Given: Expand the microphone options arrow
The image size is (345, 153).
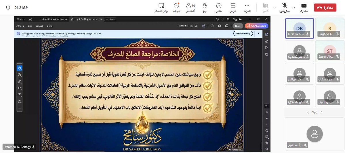Looking at the screenshot, I should point(294,7).
